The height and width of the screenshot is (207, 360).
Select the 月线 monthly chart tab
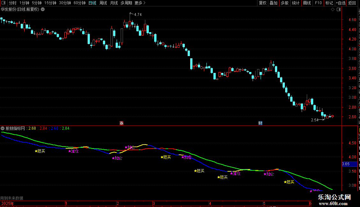coord(114,3)
